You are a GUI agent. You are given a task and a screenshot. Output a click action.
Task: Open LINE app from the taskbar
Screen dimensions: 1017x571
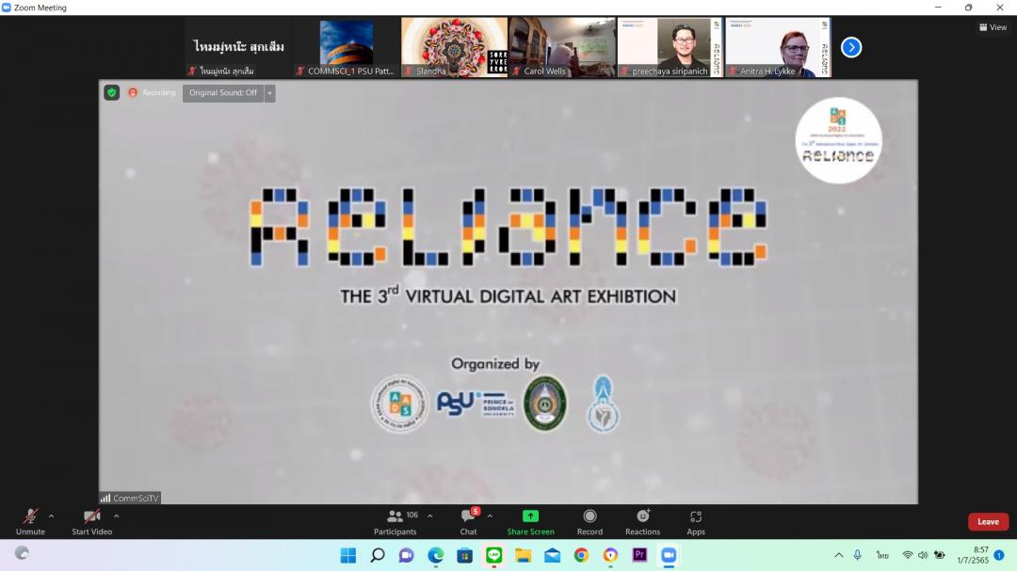(494, 555)
